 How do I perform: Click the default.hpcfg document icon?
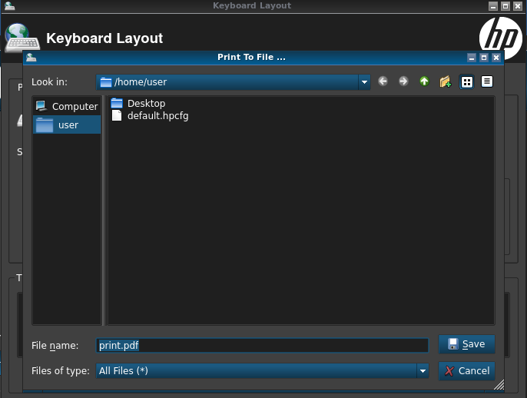tap(117, 115)
